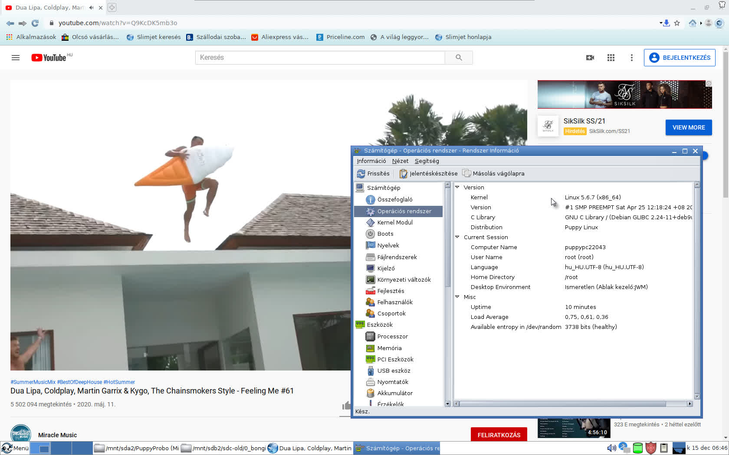
Task: Click the Distribution row
Action: (x=574, y=227)
